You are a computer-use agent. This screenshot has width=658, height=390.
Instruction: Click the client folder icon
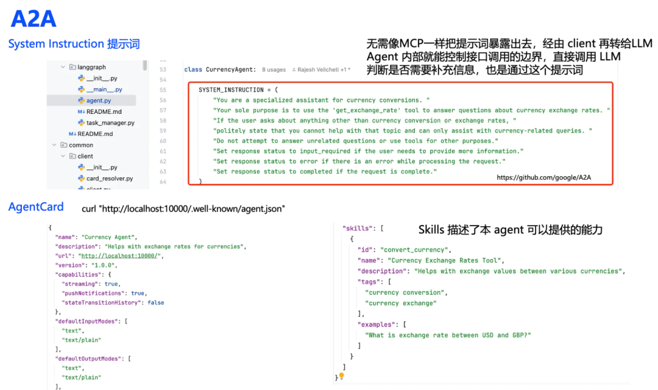pos(72,156)
